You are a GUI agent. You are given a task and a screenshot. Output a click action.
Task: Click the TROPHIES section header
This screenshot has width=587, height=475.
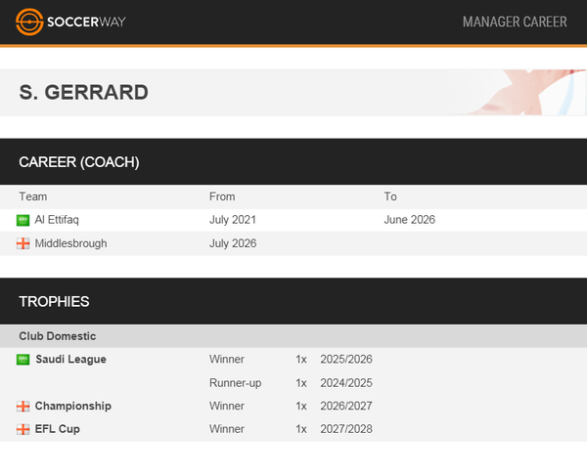293,301
